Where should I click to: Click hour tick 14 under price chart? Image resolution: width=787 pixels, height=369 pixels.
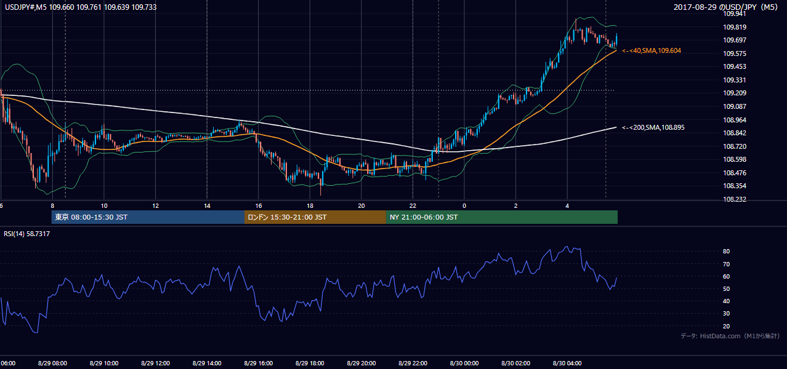[x=207, y=205]
